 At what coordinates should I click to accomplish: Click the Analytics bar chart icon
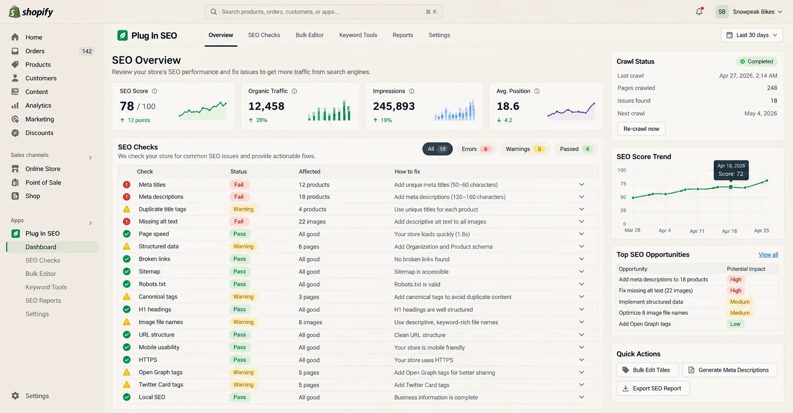(x=15, y=105)
